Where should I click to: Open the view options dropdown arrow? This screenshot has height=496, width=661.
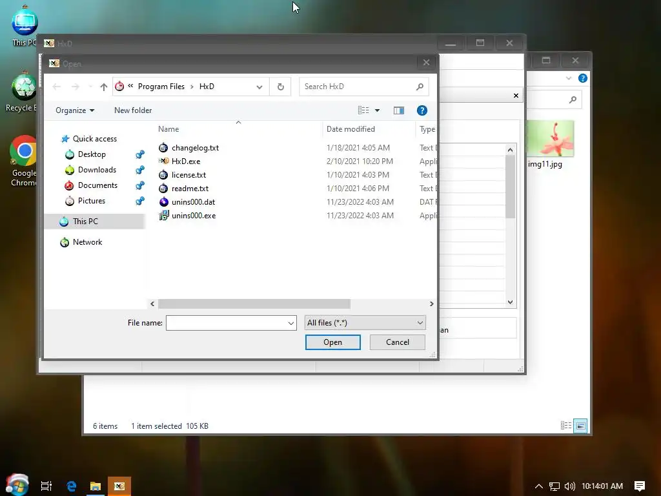pyautogui.click(x=377, y=110)
